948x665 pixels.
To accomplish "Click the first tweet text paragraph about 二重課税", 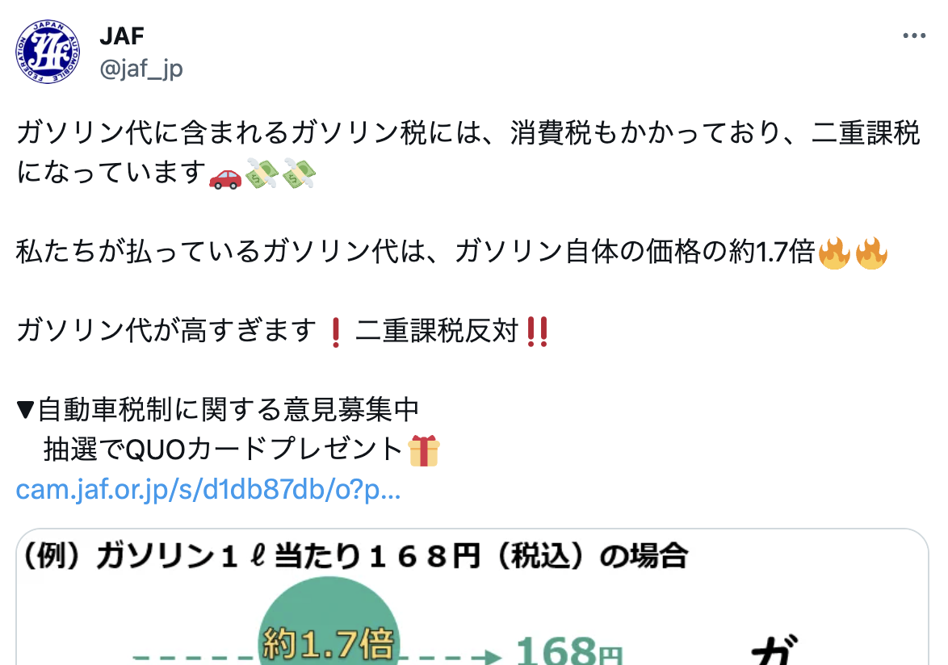I will pyautogui.click(x=468, y=153).
